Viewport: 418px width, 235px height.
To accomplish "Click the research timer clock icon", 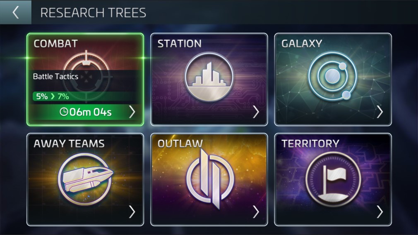I will (x=64, y=112).
